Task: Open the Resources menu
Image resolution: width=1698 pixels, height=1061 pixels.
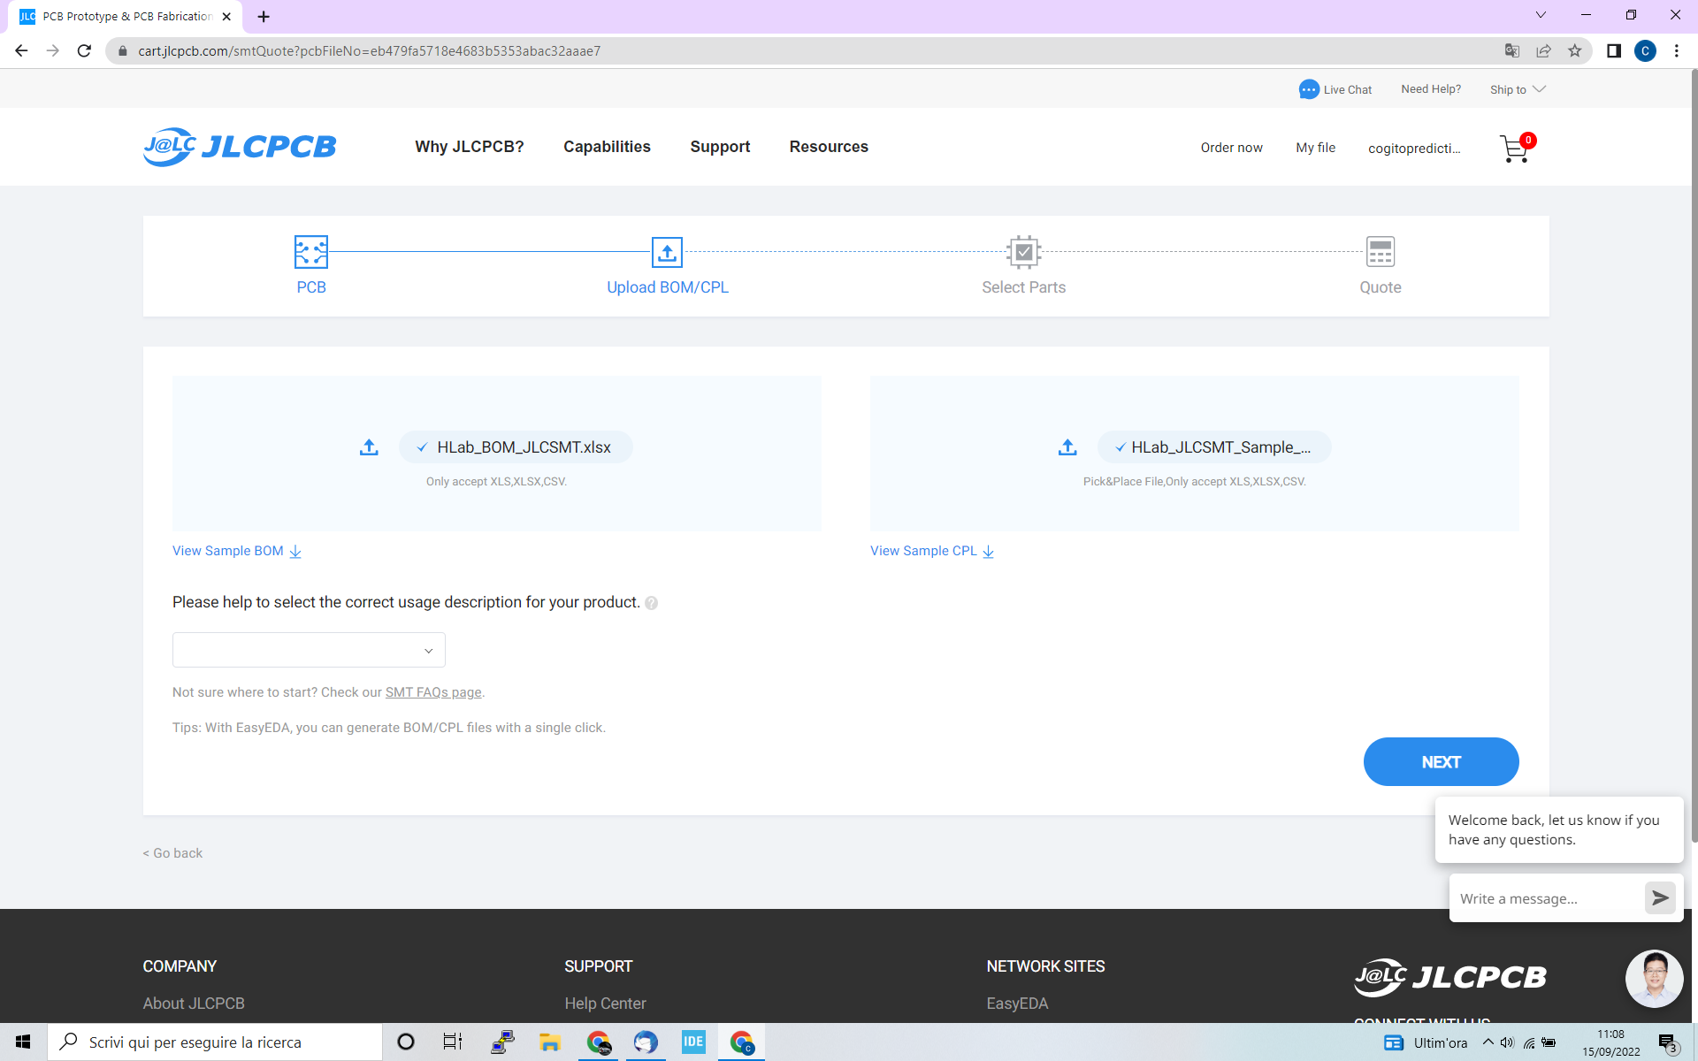Action: (x=829, y=147)
